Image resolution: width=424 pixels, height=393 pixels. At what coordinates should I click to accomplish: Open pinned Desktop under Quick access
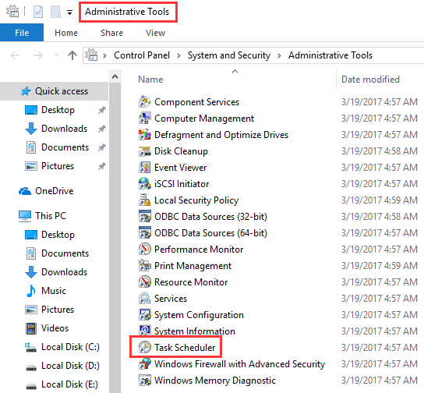[58, 110]
